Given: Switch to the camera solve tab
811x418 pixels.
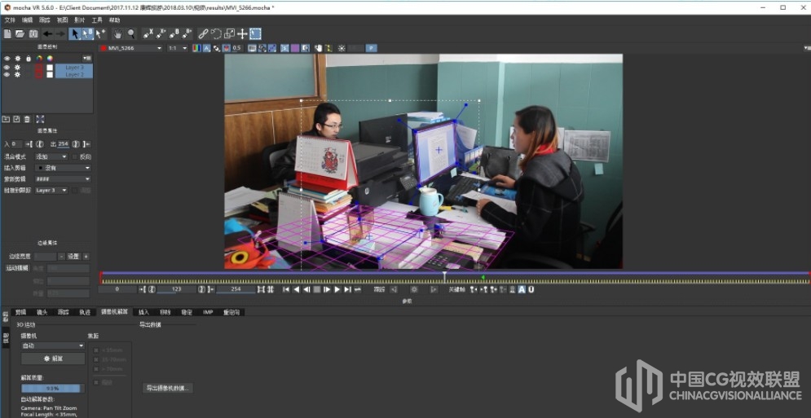Looking at the screenshot, I should pyautogui.click(x=114, y=312).
